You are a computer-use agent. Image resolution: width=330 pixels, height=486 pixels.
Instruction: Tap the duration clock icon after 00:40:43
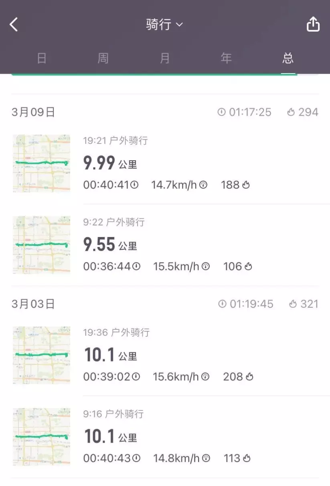[137, 458]
